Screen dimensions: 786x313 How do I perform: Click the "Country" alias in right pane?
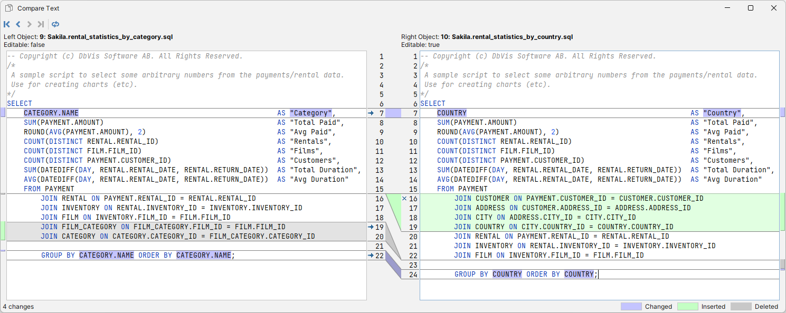(722, 113)
